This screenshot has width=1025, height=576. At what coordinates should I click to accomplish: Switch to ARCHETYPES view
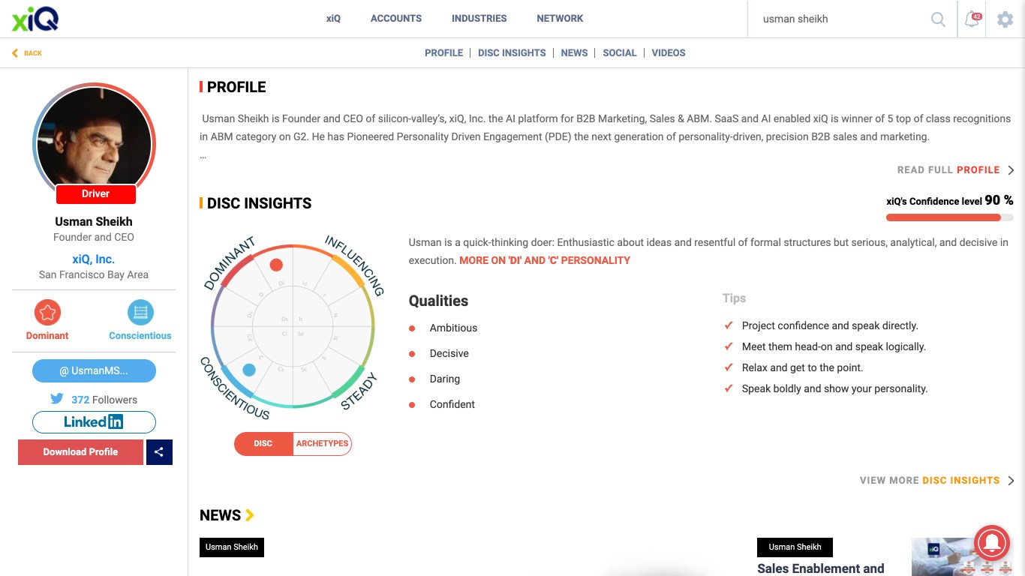click(x=322, y=443)
